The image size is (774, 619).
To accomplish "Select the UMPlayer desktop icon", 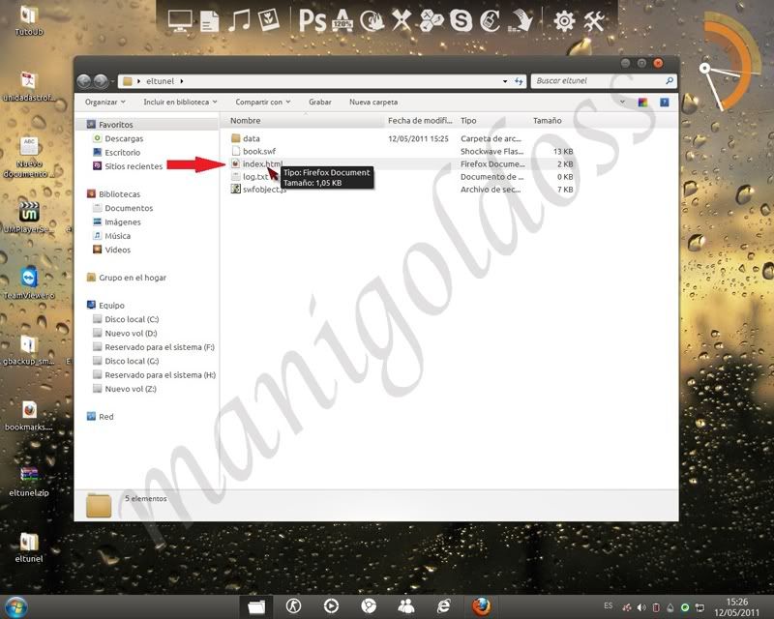I will [29, 218].
